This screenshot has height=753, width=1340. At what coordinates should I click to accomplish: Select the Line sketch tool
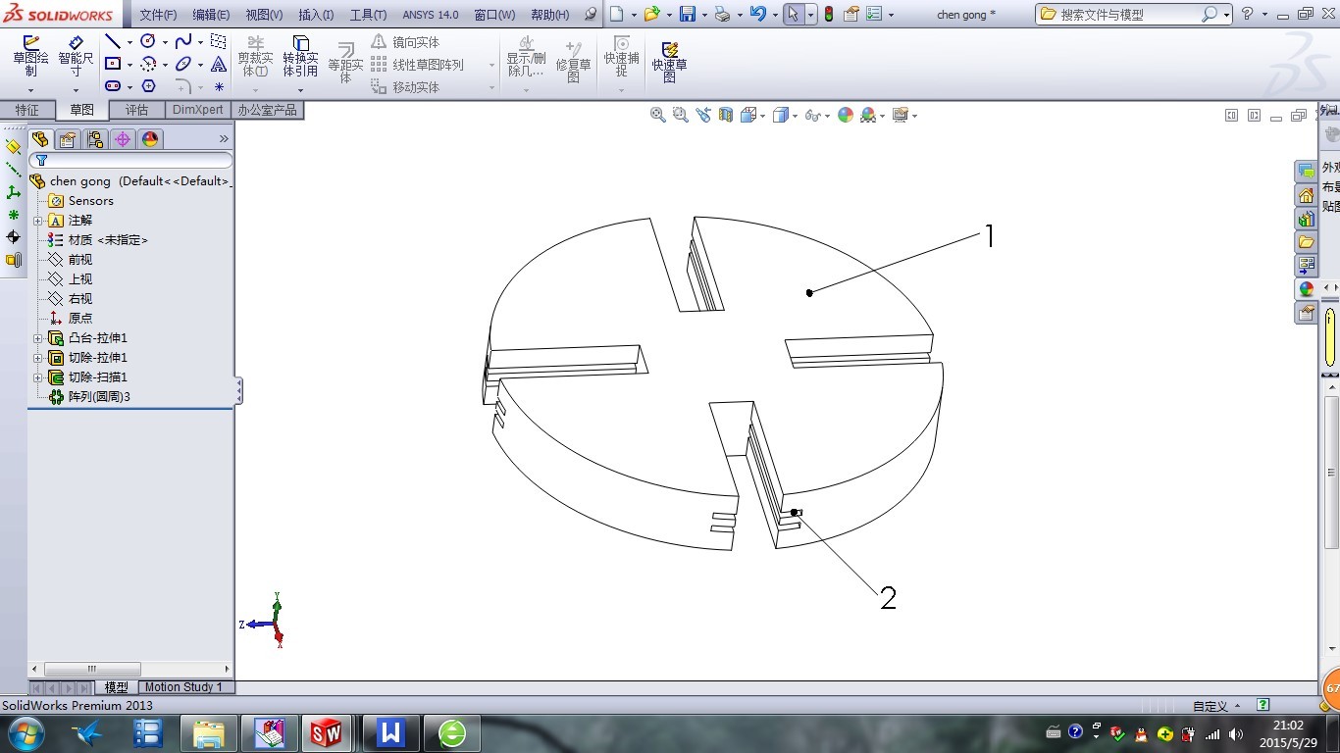[113, 42]
